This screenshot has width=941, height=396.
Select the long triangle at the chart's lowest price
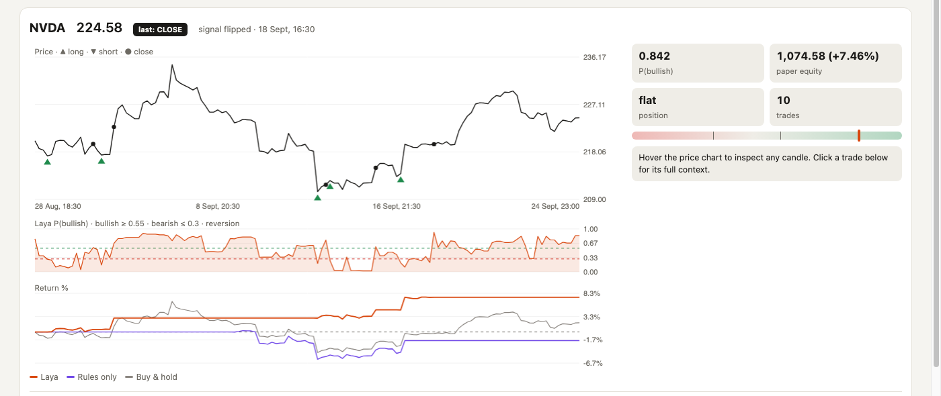[x=317, y=197]
